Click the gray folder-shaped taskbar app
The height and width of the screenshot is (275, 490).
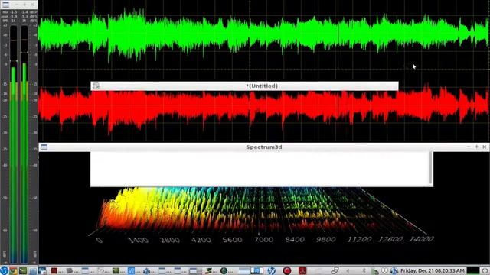pos(70,270)
